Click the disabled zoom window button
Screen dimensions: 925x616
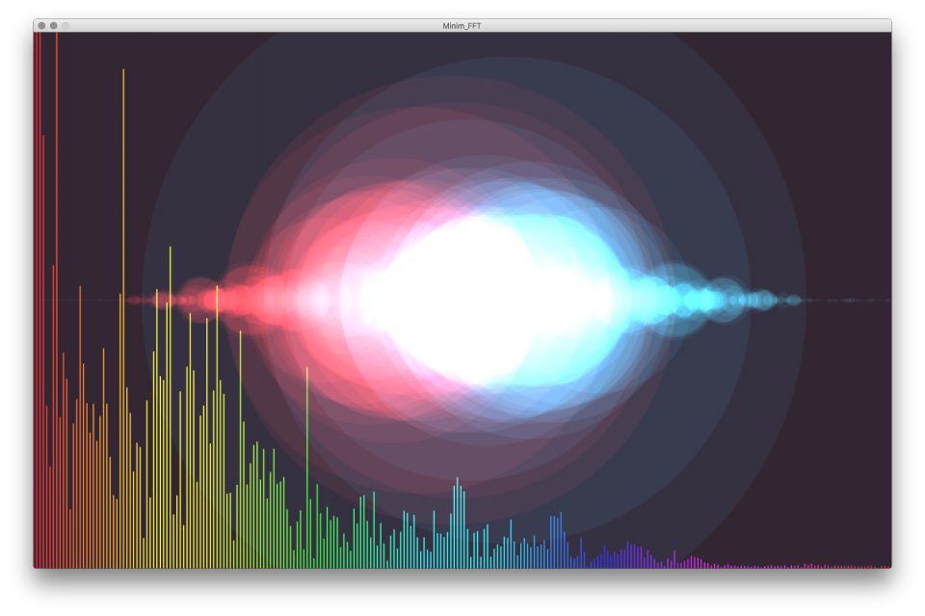(x=66, y=25)
